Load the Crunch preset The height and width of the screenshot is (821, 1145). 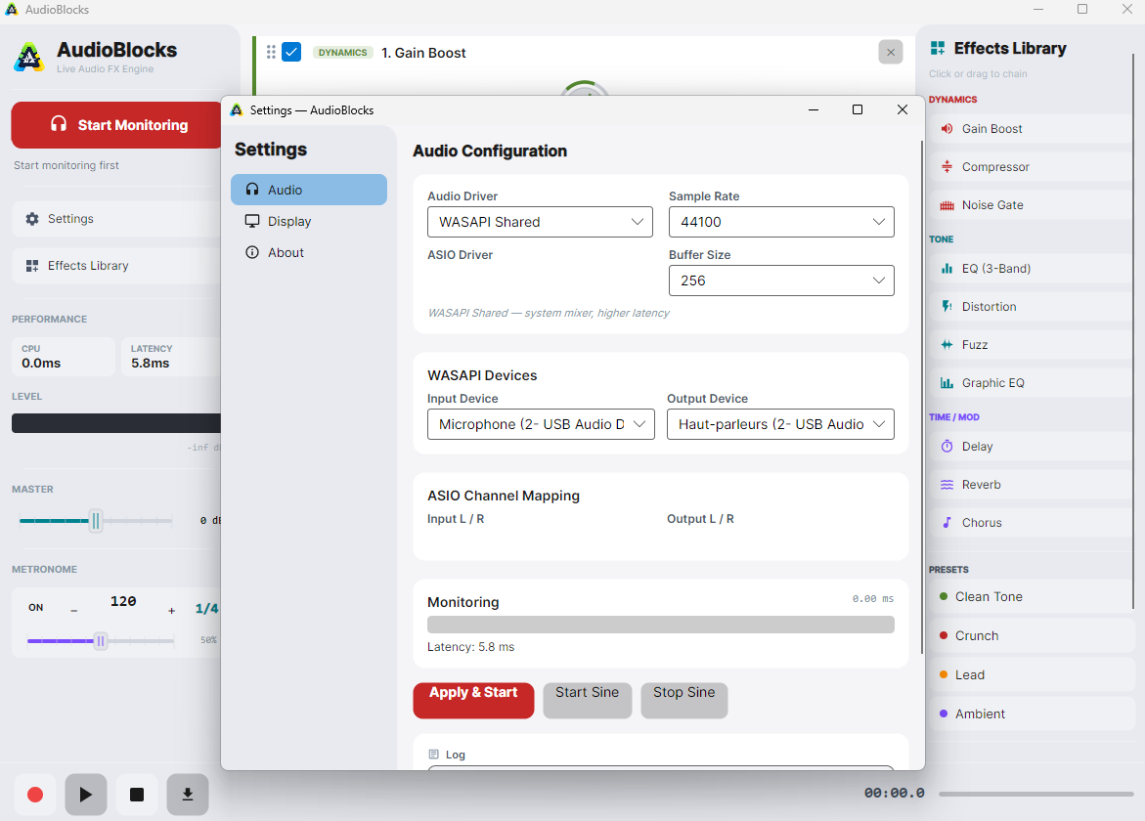tap(1031, 635)
